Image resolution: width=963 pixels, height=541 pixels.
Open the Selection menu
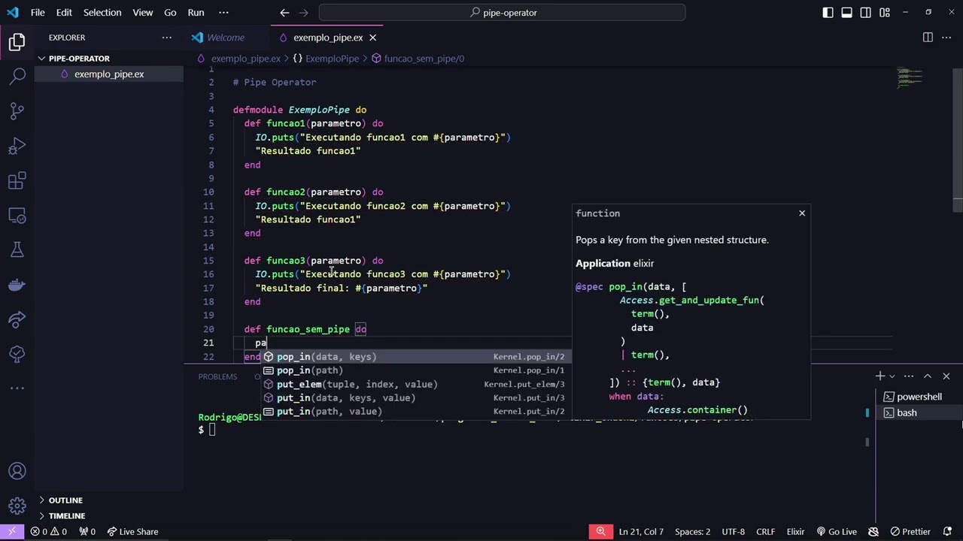point(102,12)
